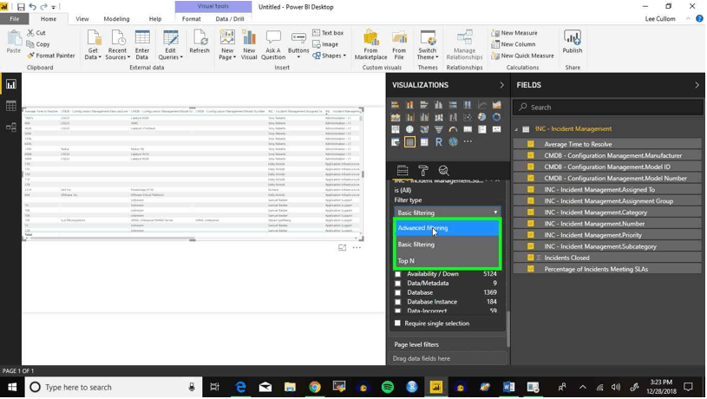Import more custom visuals via ellipsis
Viewport: 707px width, 399px height.
(468, 141)
